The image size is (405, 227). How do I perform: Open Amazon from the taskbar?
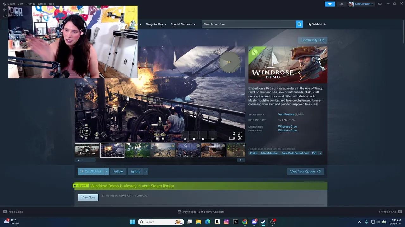coord(217,222)
